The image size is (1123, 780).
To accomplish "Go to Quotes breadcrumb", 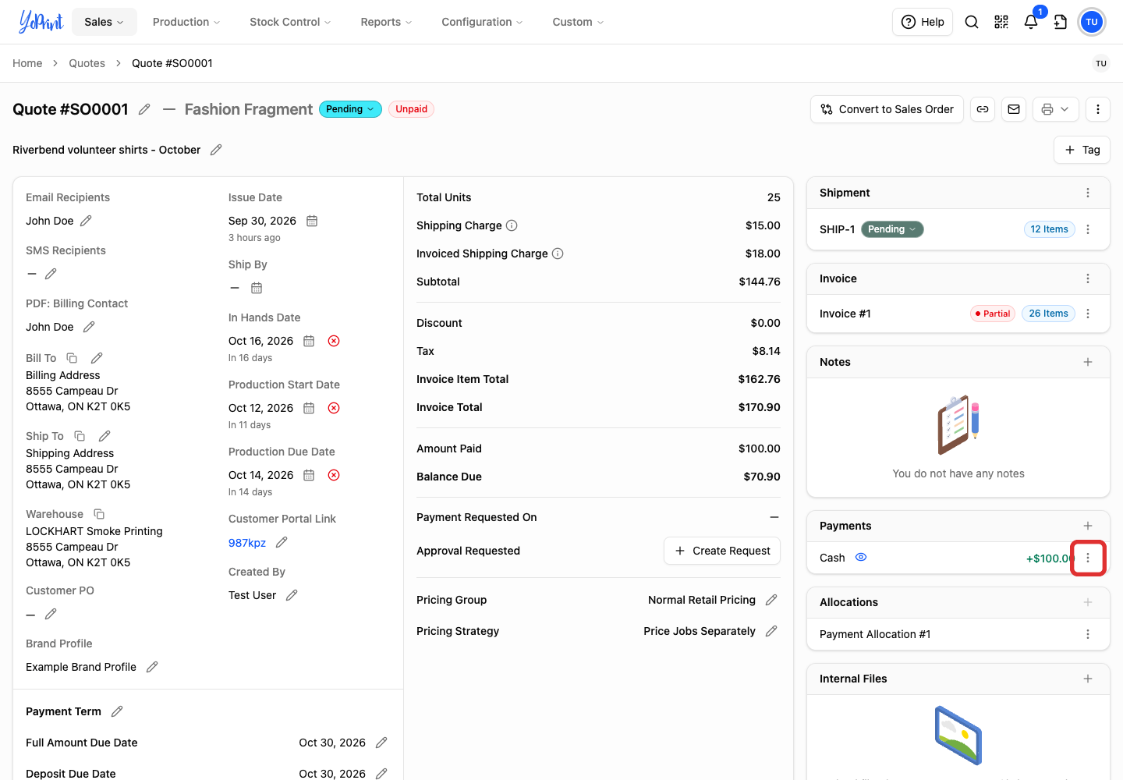I will point(87,63).
